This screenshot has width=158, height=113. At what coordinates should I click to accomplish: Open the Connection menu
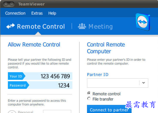point(15,13)
